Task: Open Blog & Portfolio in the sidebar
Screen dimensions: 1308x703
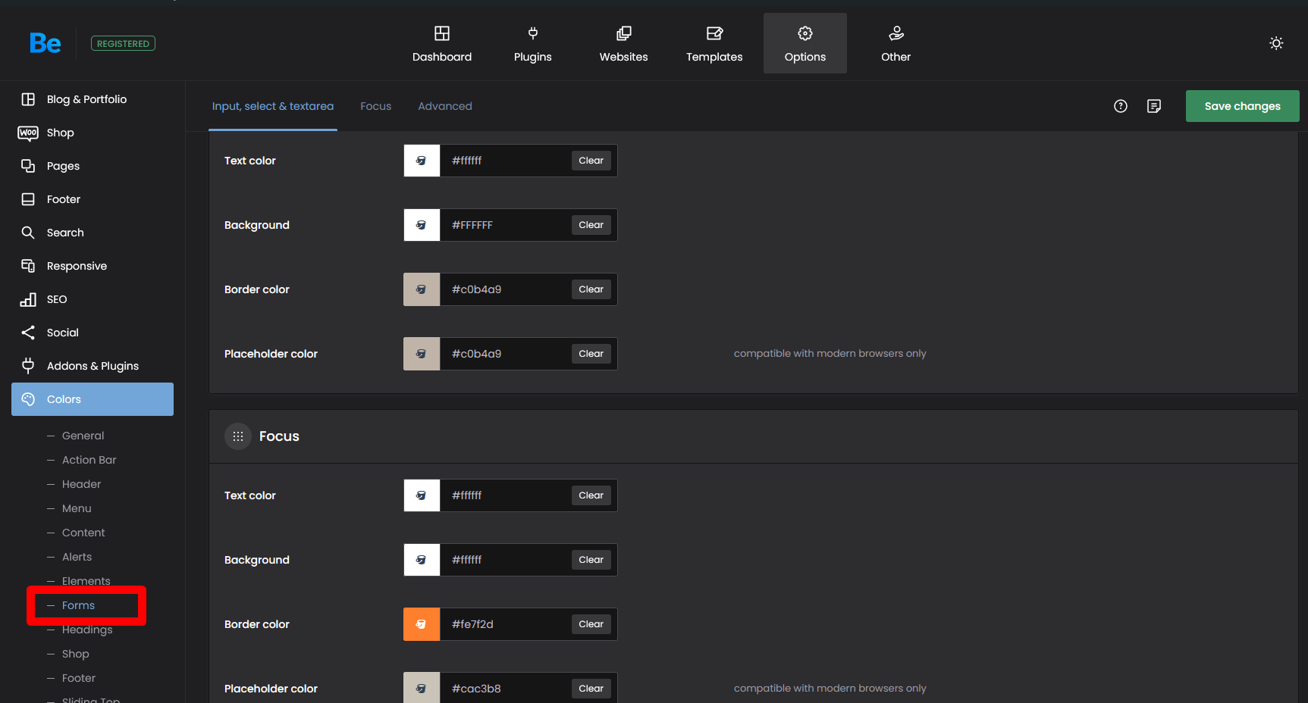Action: coord(93,99)
